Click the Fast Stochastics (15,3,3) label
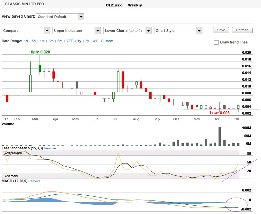This screenshot has height=214, width=261. [22, 148]
